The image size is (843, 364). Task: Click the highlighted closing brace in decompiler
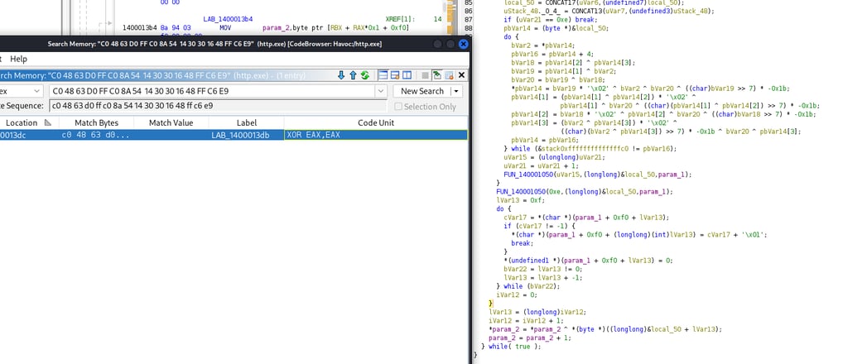(490, 304)
